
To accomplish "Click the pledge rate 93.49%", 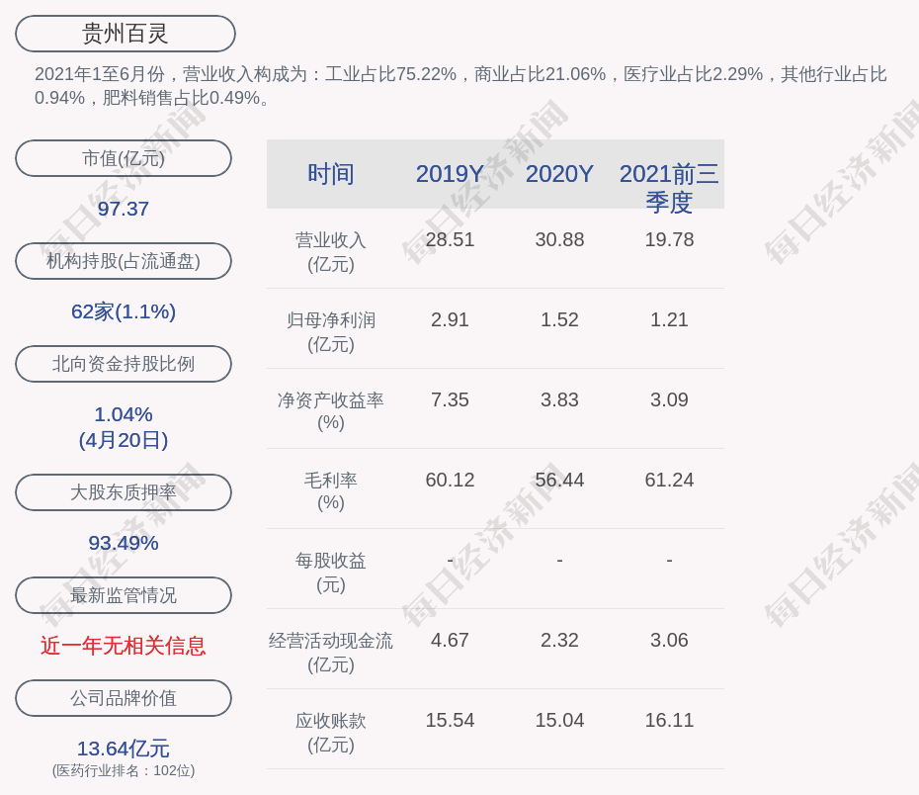I will (124, 543).
